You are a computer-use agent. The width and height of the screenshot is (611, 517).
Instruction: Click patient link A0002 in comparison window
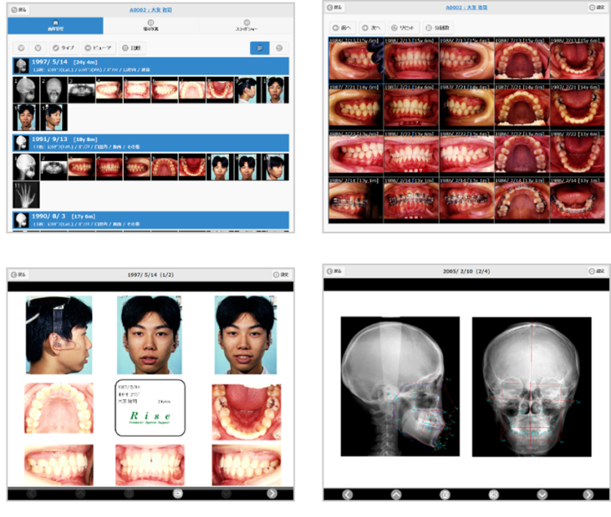click(464, 7)
